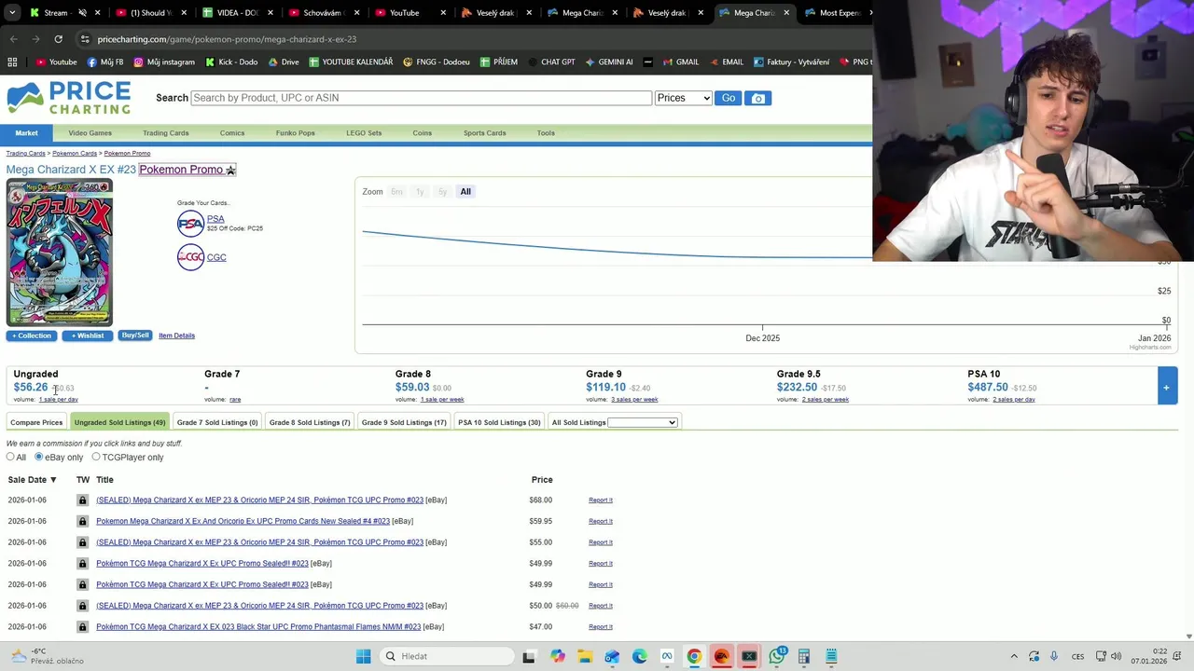Switch to Grade 9 Sold Listings (17) tab
The image size is (1194, 671).
click(x=404, y=422)
